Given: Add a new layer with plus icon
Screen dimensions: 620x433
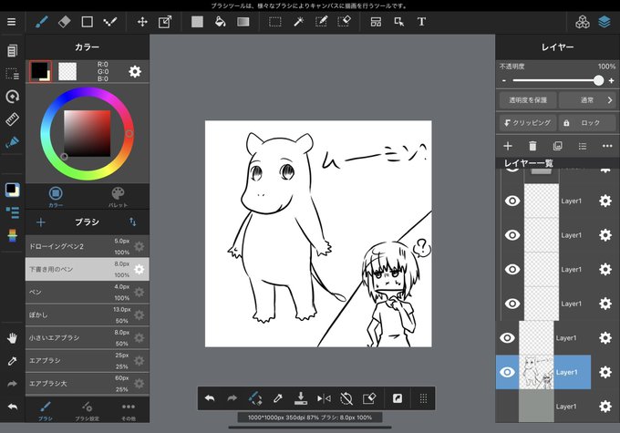Looking at the screenshot, I should 508,147.
